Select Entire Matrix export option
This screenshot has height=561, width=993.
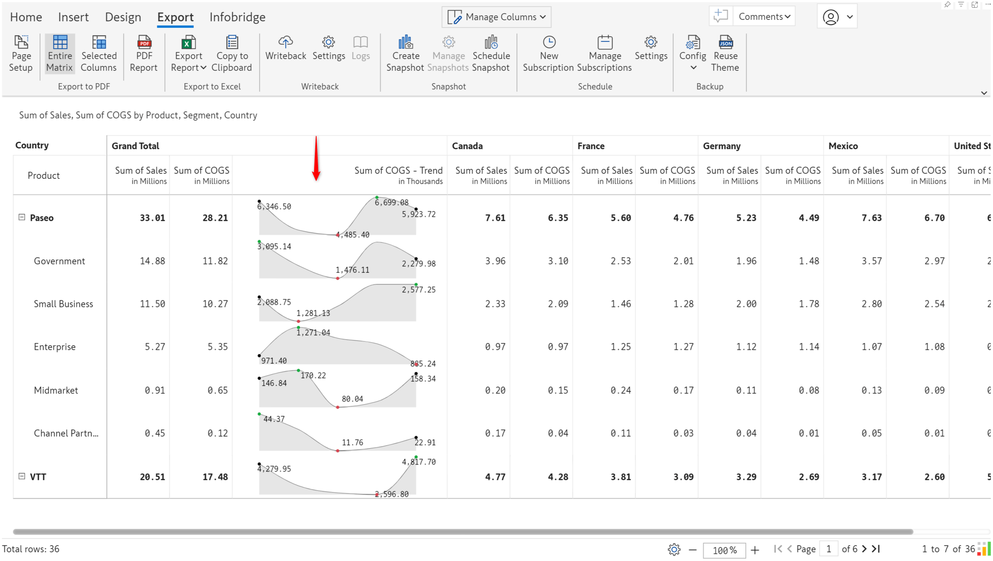coord(59,53)
